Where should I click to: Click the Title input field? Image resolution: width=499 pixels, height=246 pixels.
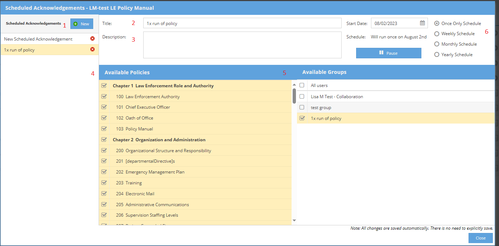[242, 23]
